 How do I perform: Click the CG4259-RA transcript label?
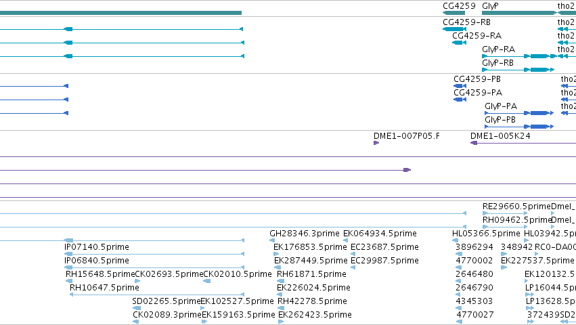pos(477,36)
